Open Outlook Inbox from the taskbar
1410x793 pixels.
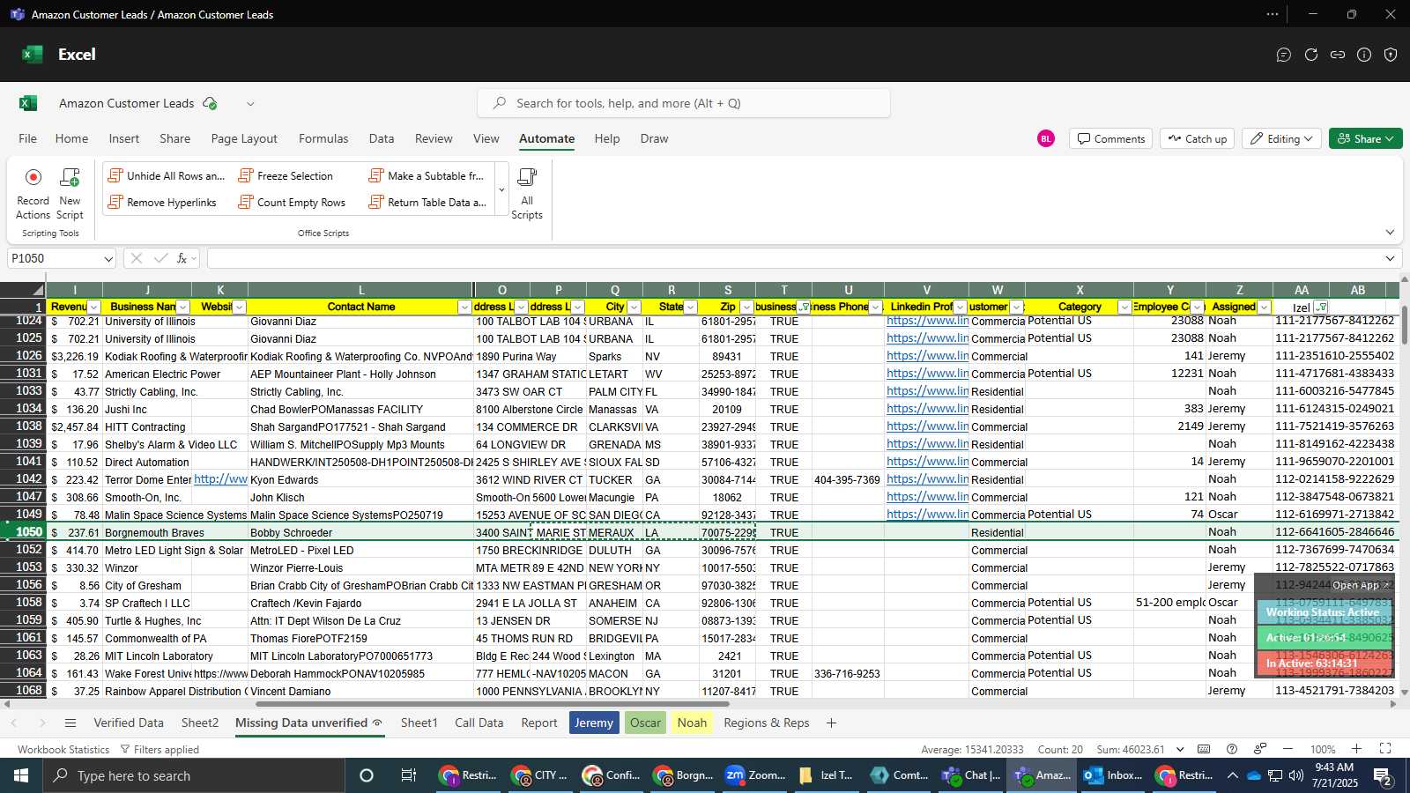tap(1114, 775)
